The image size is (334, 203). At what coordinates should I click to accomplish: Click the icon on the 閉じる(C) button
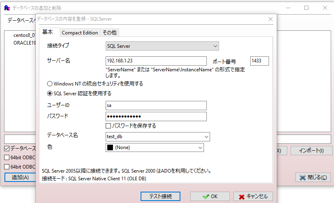tap(302, 177)
